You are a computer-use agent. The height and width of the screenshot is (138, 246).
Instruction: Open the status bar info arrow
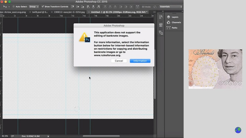48,136
